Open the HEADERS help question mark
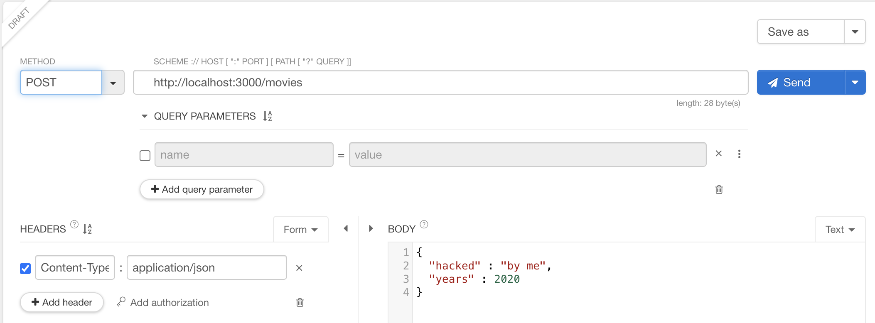The height and width of the screenshot is (323, 875). pos(74,225)
